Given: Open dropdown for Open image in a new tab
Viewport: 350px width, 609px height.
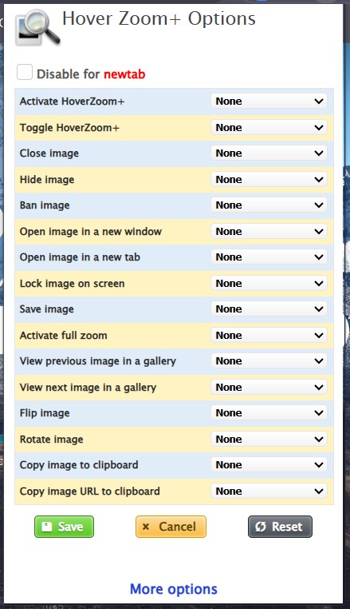Looking at the screenshot, I should 269,257.
